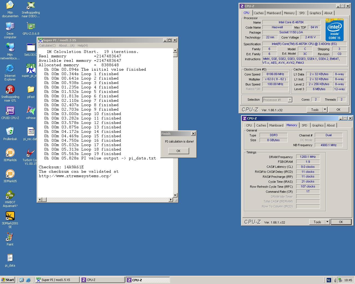The image size is (355, 284).
Task: Click Super PI horizontal scrollbar right arrow
Action: pyautogui.click(x=171, y=199)
